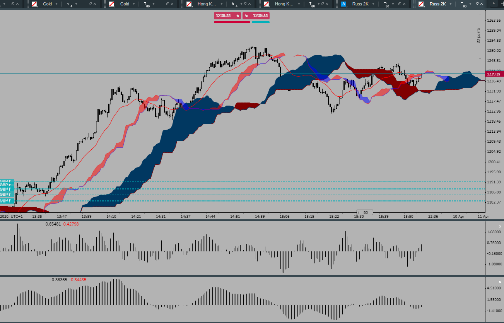
Task: Open the Gold symbol dropdown
Action: [56, 4]
